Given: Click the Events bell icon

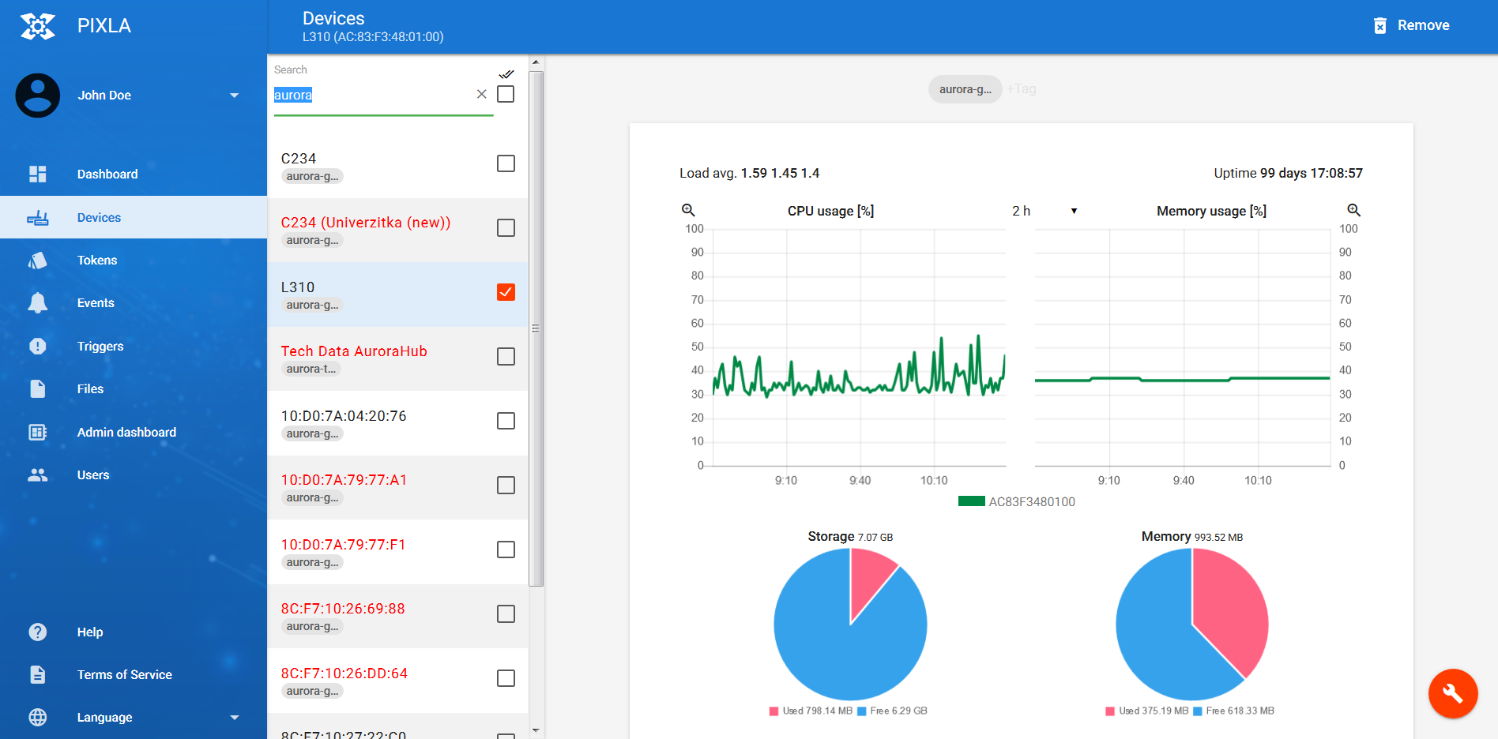Looking at the screenshot, I should click(38, 303).
